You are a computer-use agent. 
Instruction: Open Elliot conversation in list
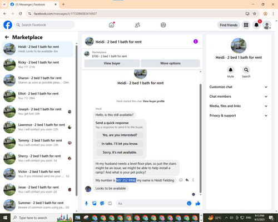click(37, 96)
